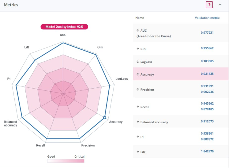This screenshot has height=168, width=229.
Task: Select the Precision metric row
Action: coord(181,90)
